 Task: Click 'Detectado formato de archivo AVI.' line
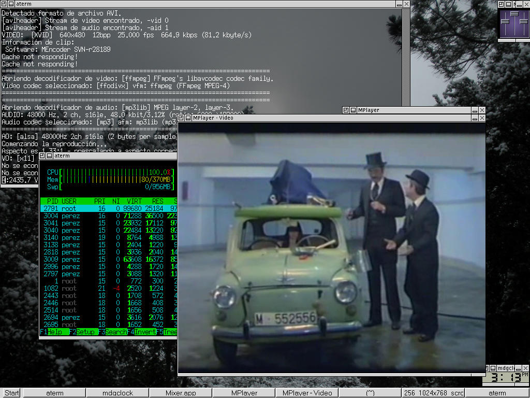click(x=62, y=13)
